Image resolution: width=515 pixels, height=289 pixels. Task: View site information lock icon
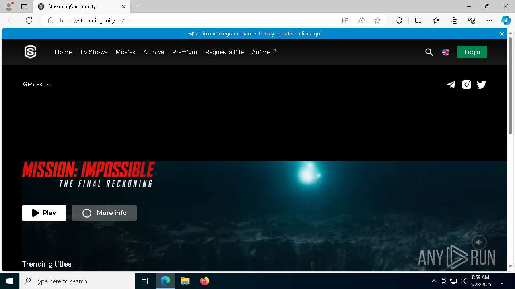pos(51,20)
